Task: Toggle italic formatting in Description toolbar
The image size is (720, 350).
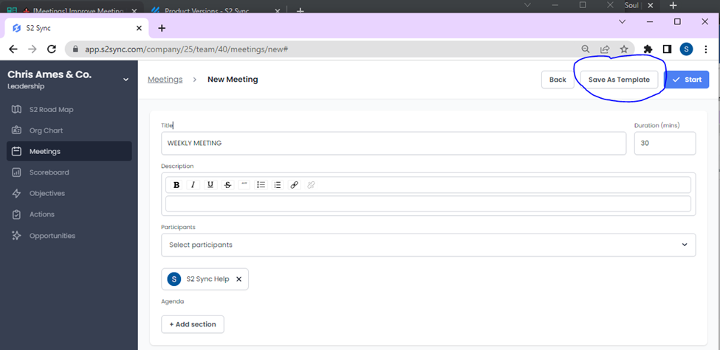Action: 193,185
